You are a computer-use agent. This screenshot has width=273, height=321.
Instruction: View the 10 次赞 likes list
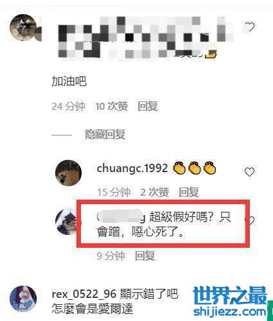pyautogui.click(x=112, y=106)
